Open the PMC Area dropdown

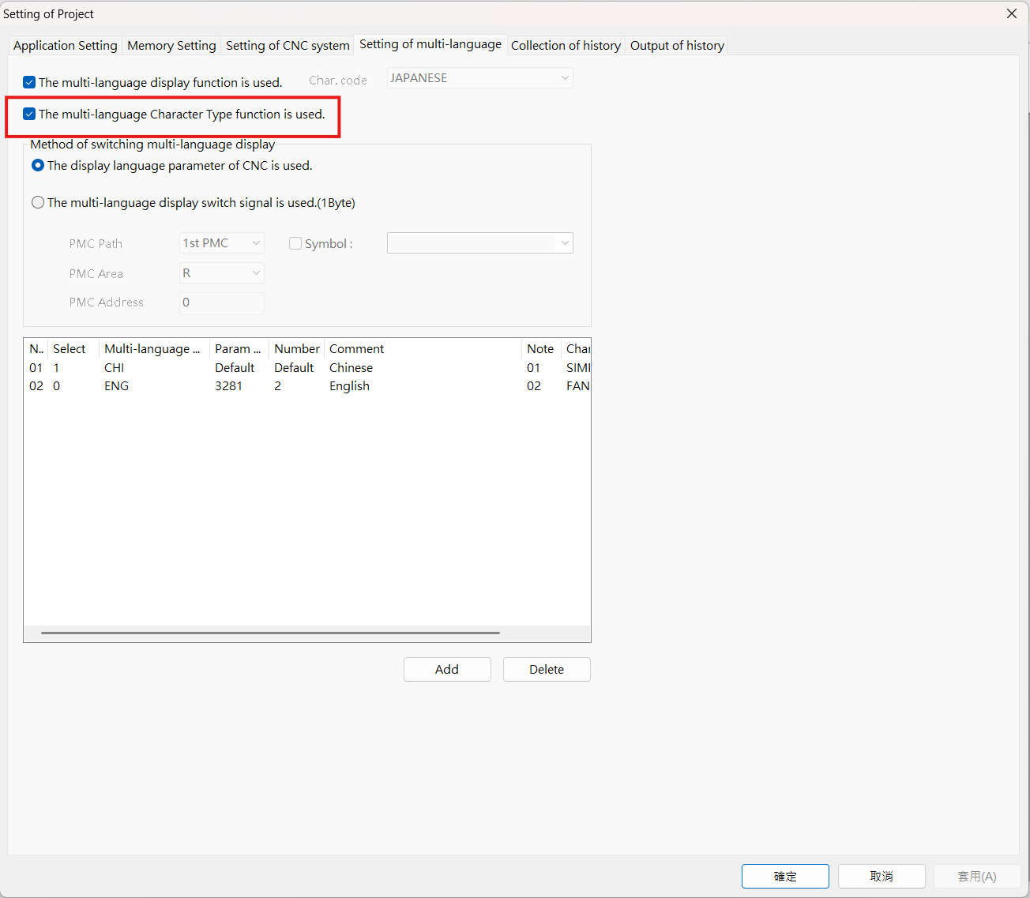[222, 273]
